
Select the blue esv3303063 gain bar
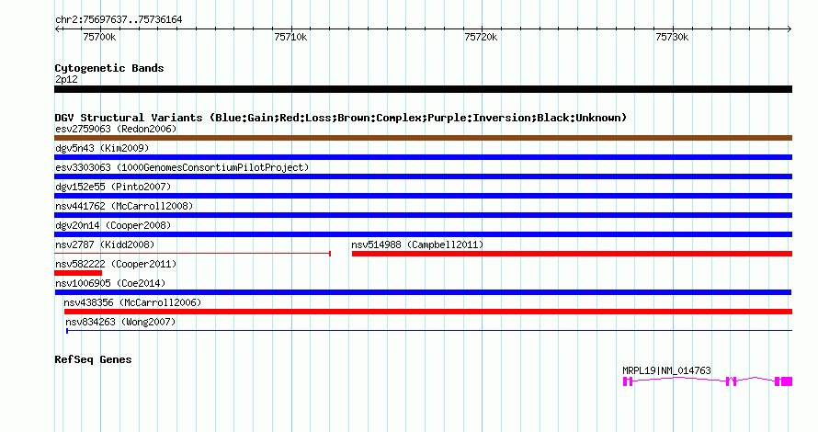(423, 176)
